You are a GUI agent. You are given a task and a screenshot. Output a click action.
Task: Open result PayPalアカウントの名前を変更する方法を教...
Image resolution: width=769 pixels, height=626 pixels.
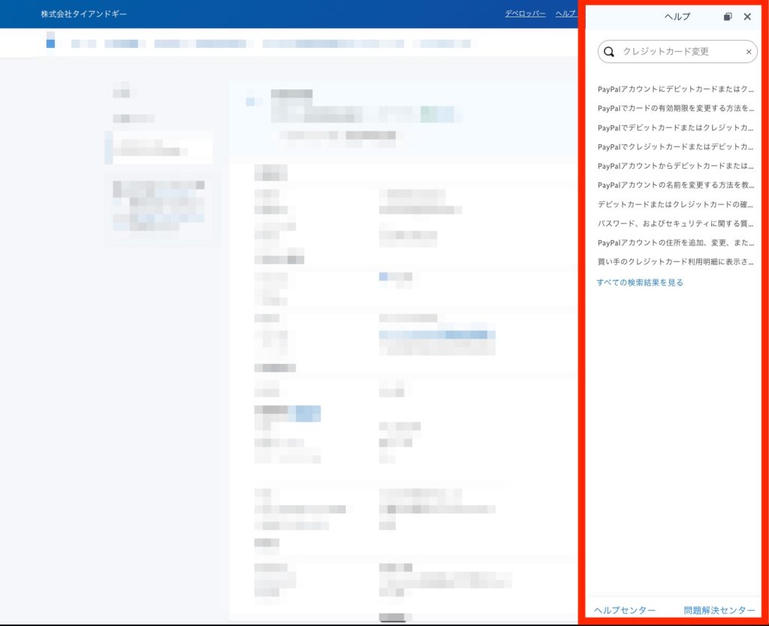[675, 185]
